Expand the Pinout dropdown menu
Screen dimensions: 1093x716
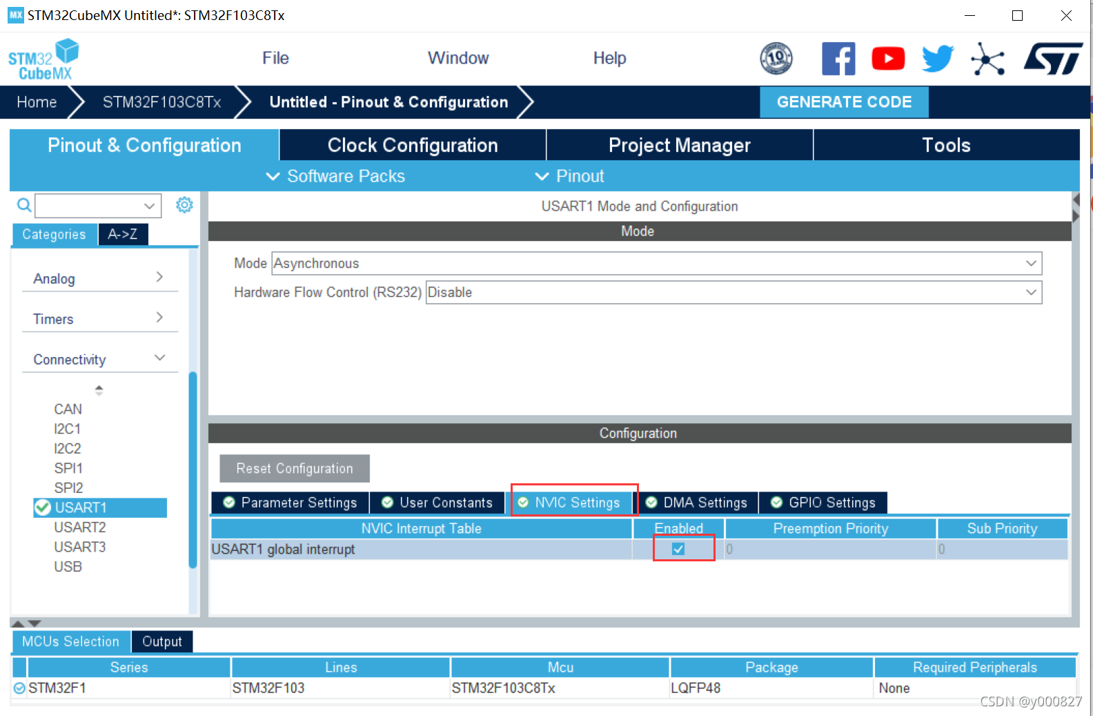(x=570, y=176)
